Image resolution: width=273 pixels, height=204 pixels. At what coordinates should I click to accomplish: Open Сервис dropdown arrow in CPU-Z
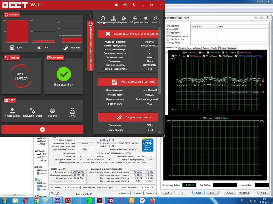129,193
